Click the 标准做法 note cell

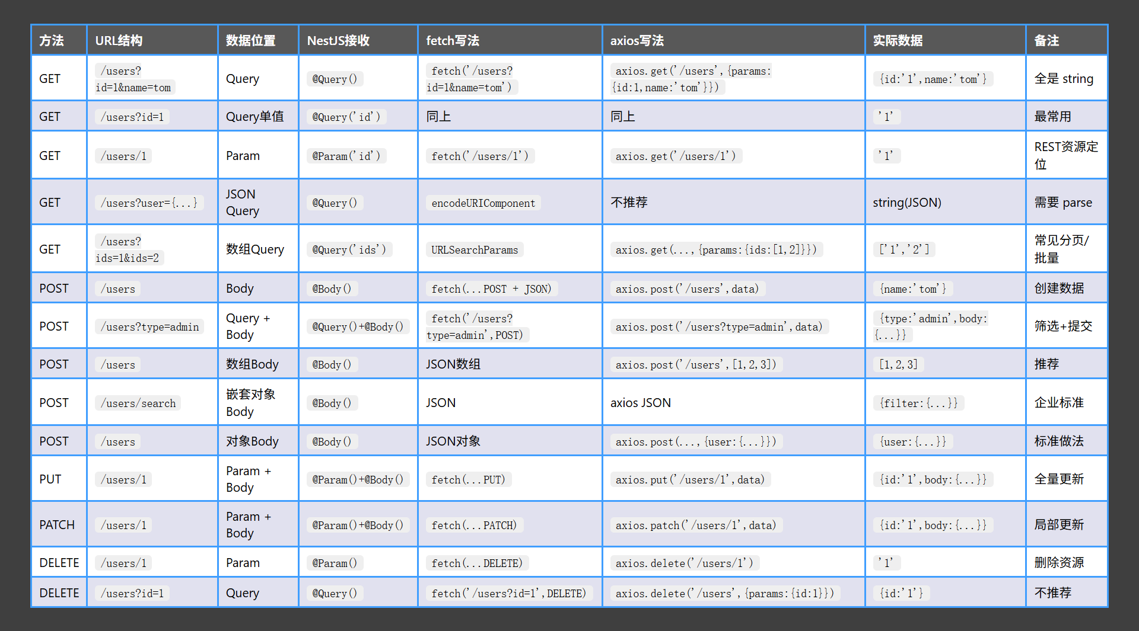(1067, 441)
